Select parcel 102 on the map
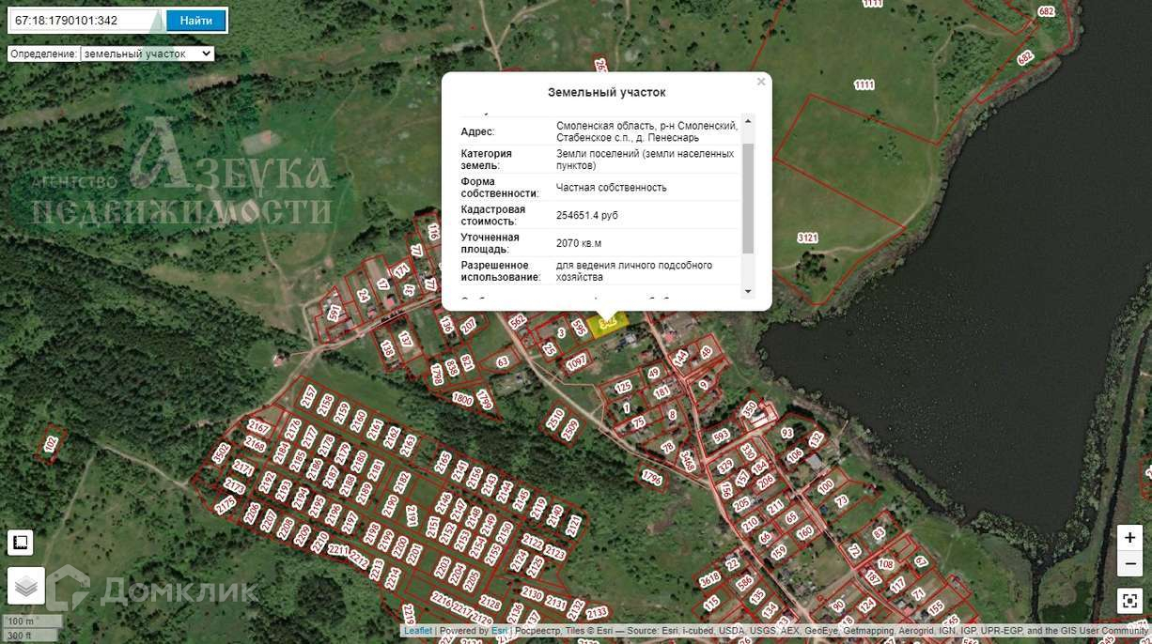This screenshot has height=644, width=1152. click(51, 444)
